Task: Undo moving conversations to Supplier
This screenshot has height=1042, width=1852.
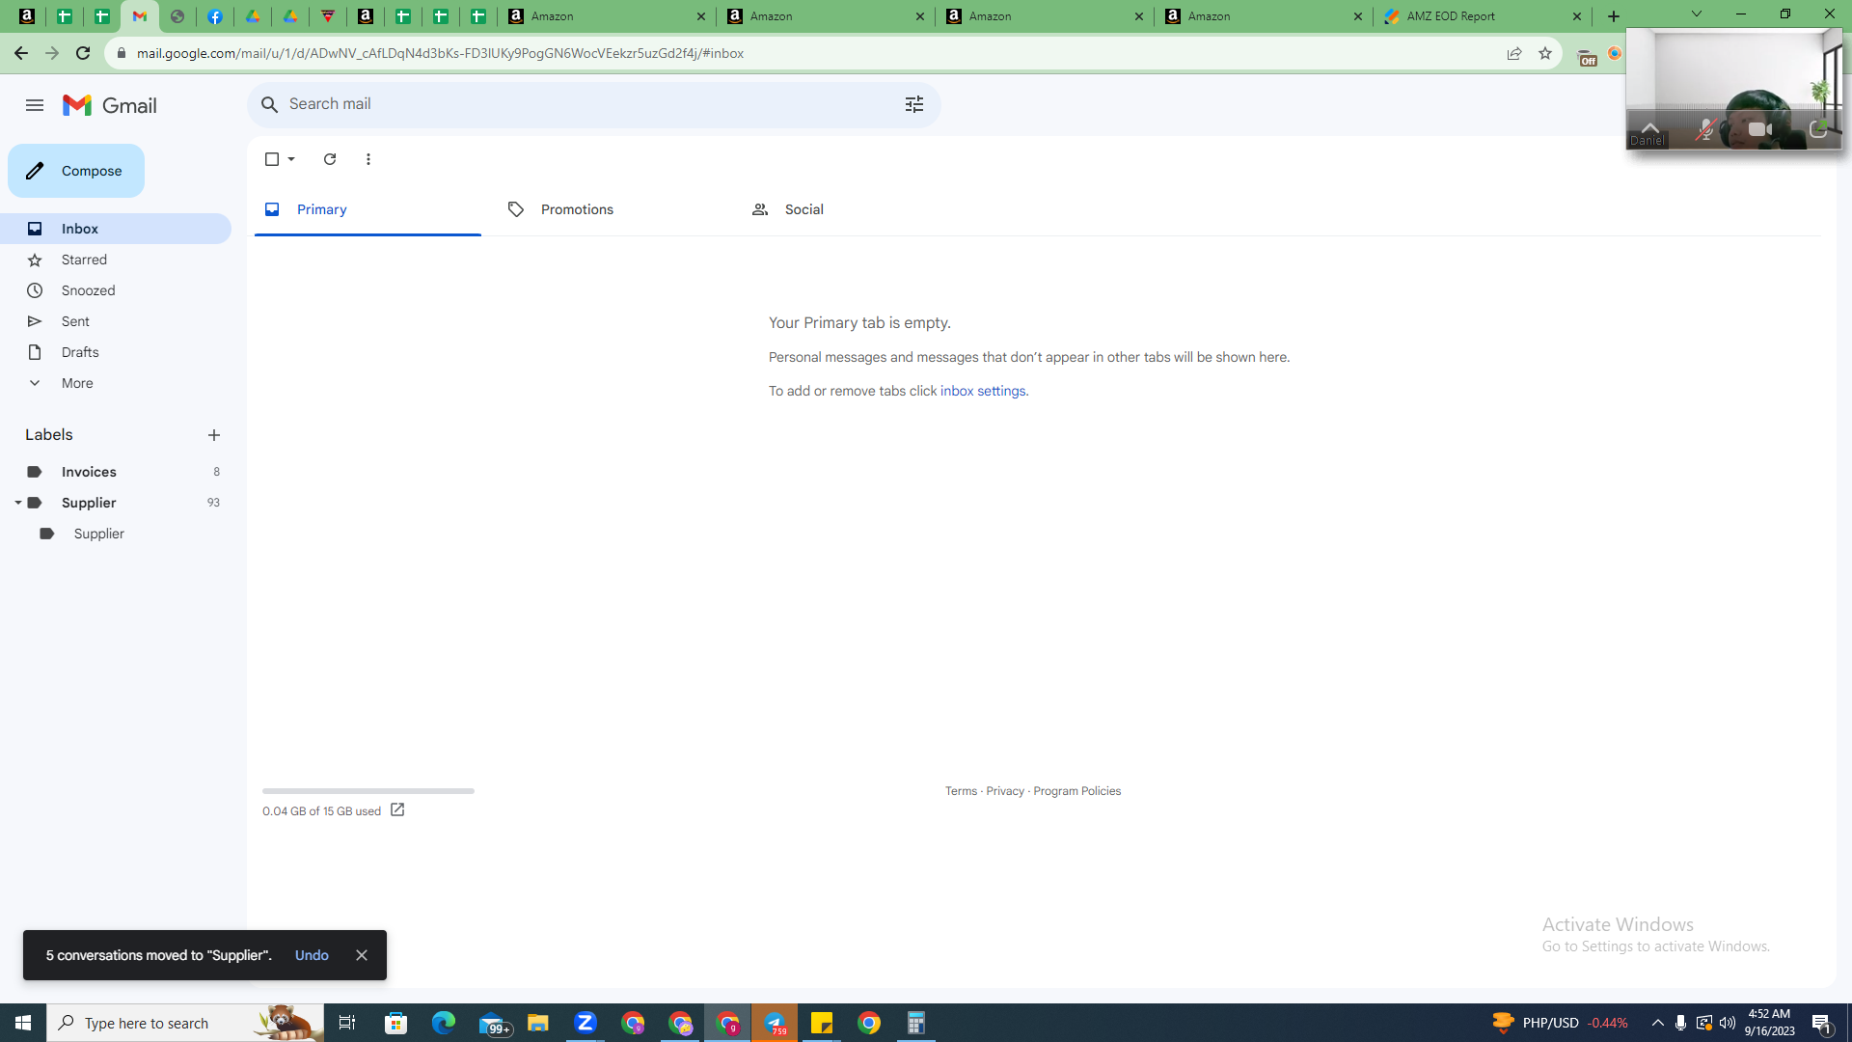Action: [x=312, y=955]
